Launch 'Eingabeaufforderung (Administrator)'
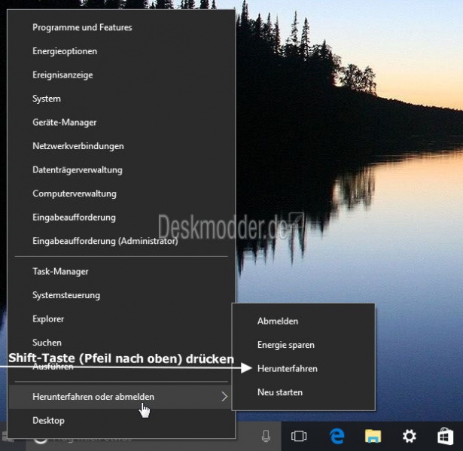 (x=105, y=242)
